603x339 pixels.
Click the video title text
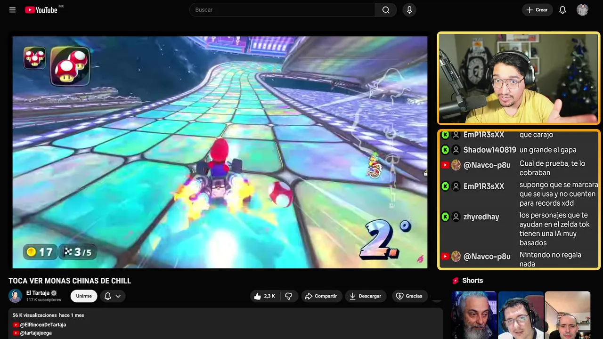point(70,281)
